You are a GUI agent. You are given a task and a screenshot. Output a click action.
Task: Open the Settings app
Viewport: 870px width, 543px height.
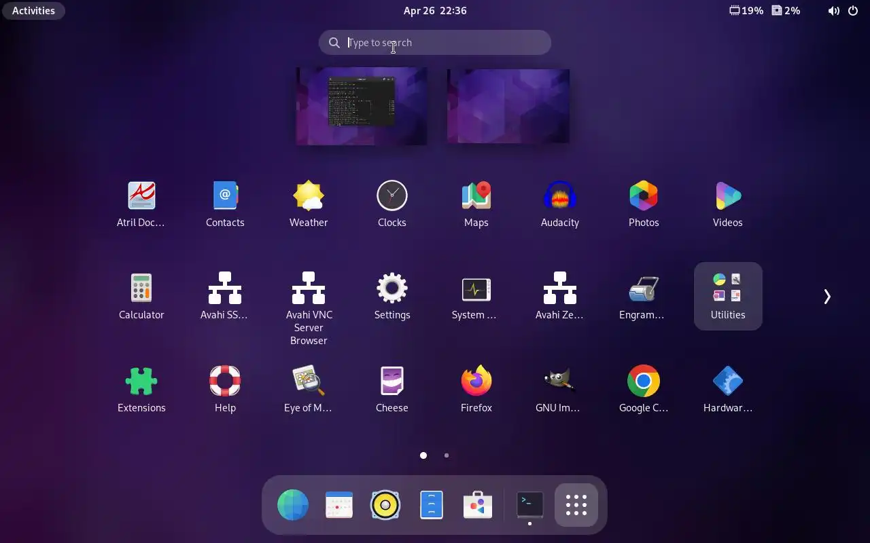tap(392, 296)
